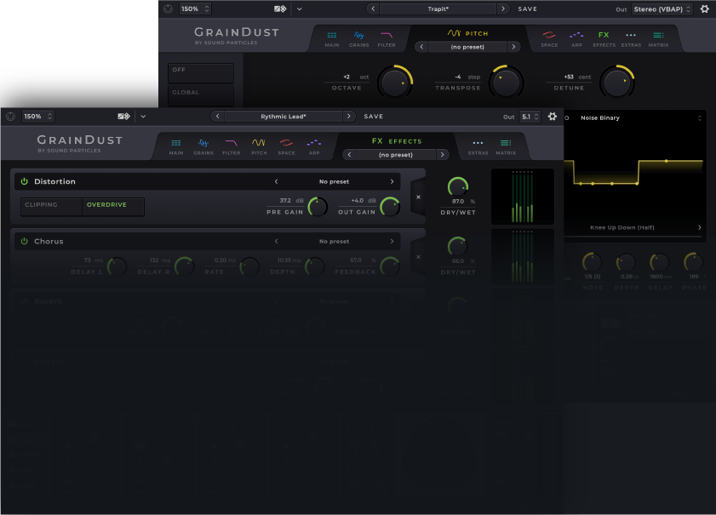Viewport: 716px width, 515px height.
Task: Toggle the Chorus effect power button
Action: tap(25, 242)
